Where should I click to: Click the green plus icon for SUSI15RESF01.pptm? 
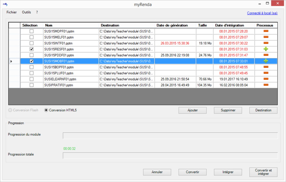(x=266, y=49)
